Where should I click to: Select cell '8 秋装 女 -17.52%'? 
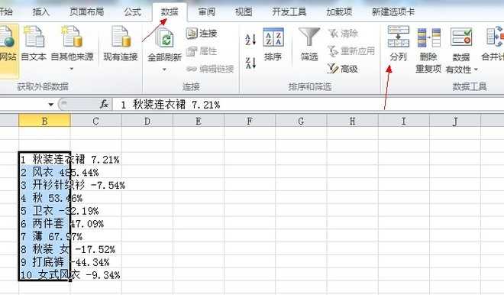coord(44,249)
